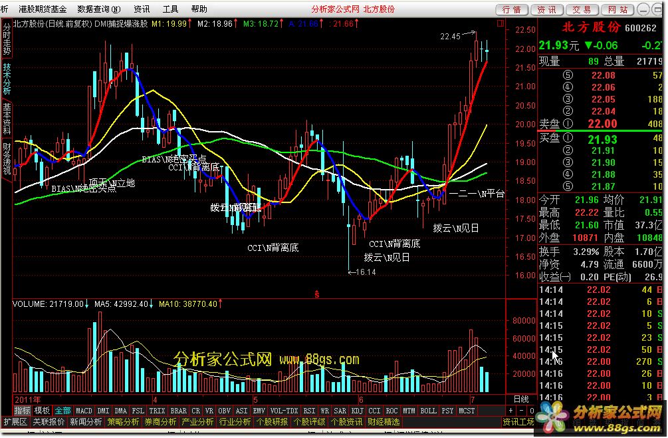Select the EMV indicator tab
Viewport: 668px width, 438px height.
(x=259, y=411)
